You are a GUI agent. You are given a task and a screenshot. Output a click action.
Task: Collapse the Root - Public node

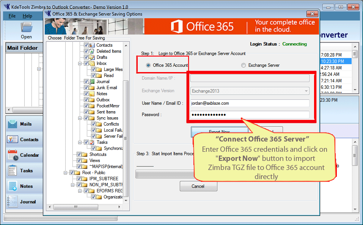(x=66, y=173)
